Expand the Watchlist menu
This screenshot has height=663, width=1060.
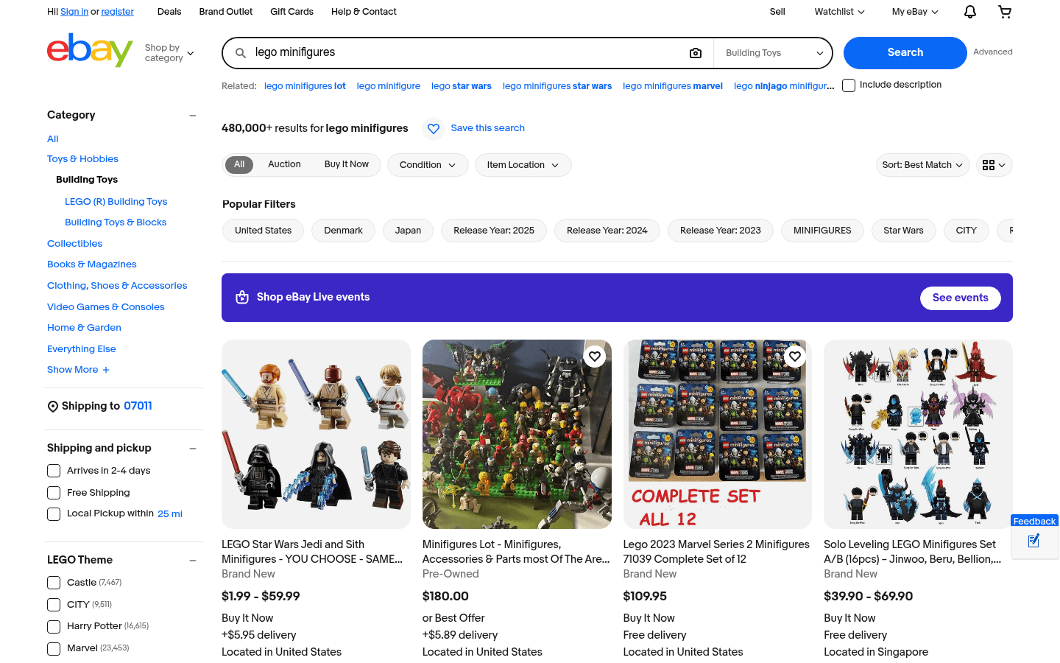coord(839,12)
